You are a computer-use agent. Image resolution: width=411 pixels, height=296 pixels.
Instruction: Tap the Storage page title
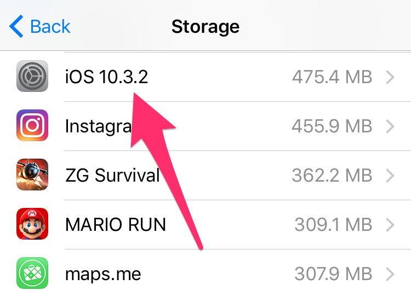[206, 26]
